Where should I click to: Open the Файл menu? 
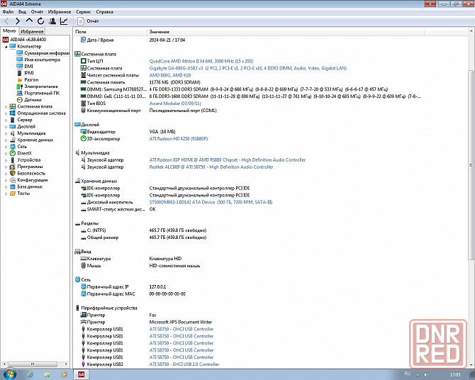point(8,12)
